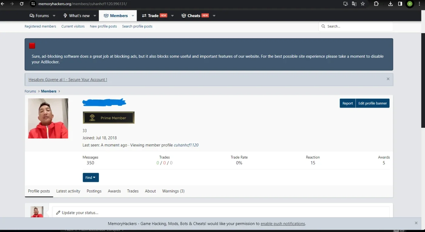Click the Joined: Jul 18, 2018 text
This screenshot has height=232, width=425.
pos(100,138)
